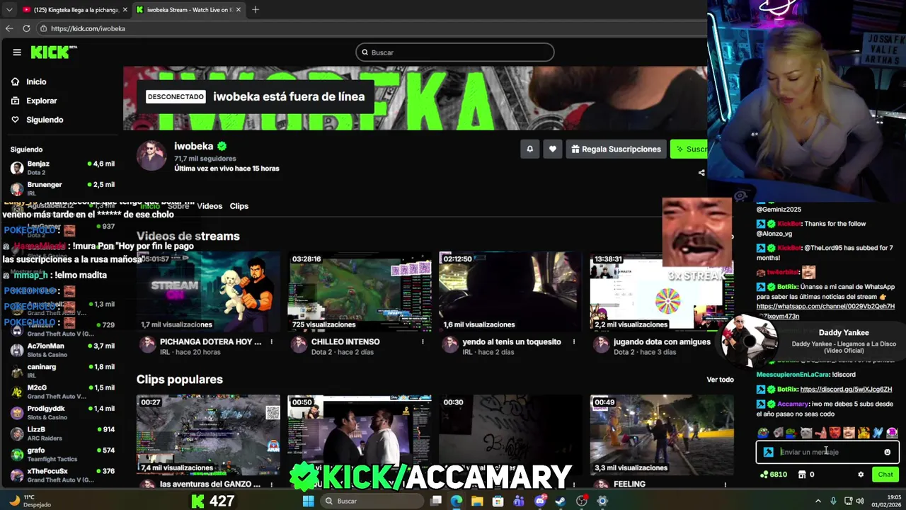Open the Kick hamburger sidebar menu
The image size is (906, 510).
point(17,52)
